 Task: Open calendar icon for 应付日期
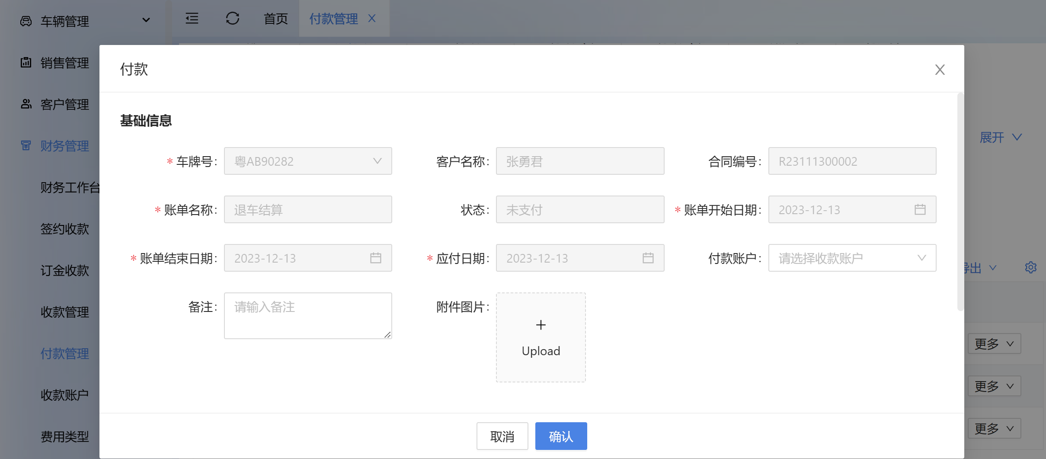pos(648,258)
